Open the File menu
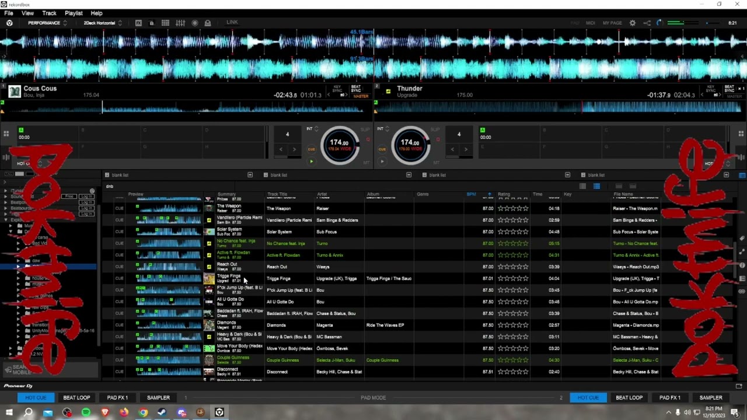 (x=9, y=13)
